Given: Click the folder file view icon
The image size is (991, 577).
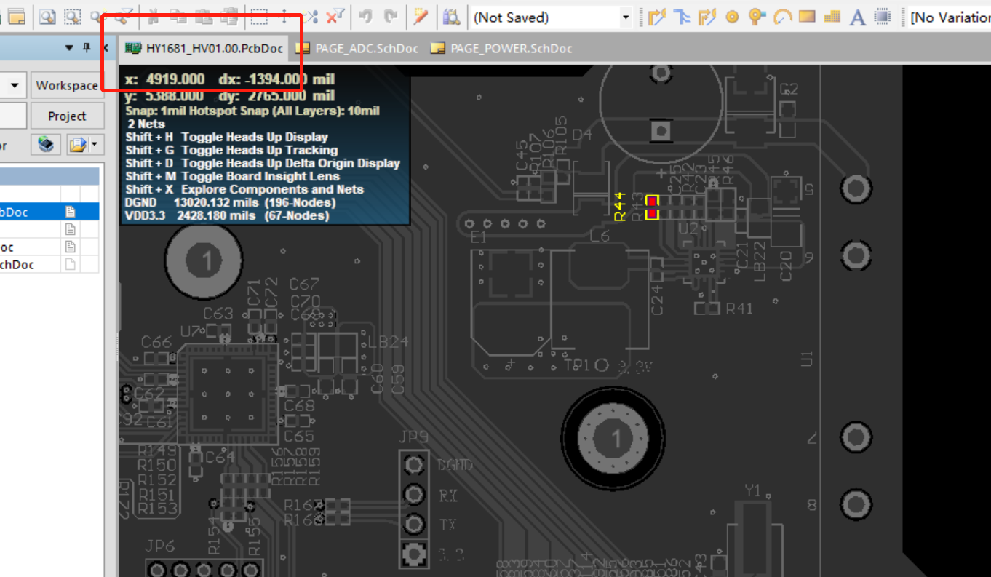Looking at the screenshot, I should [77, 145].
